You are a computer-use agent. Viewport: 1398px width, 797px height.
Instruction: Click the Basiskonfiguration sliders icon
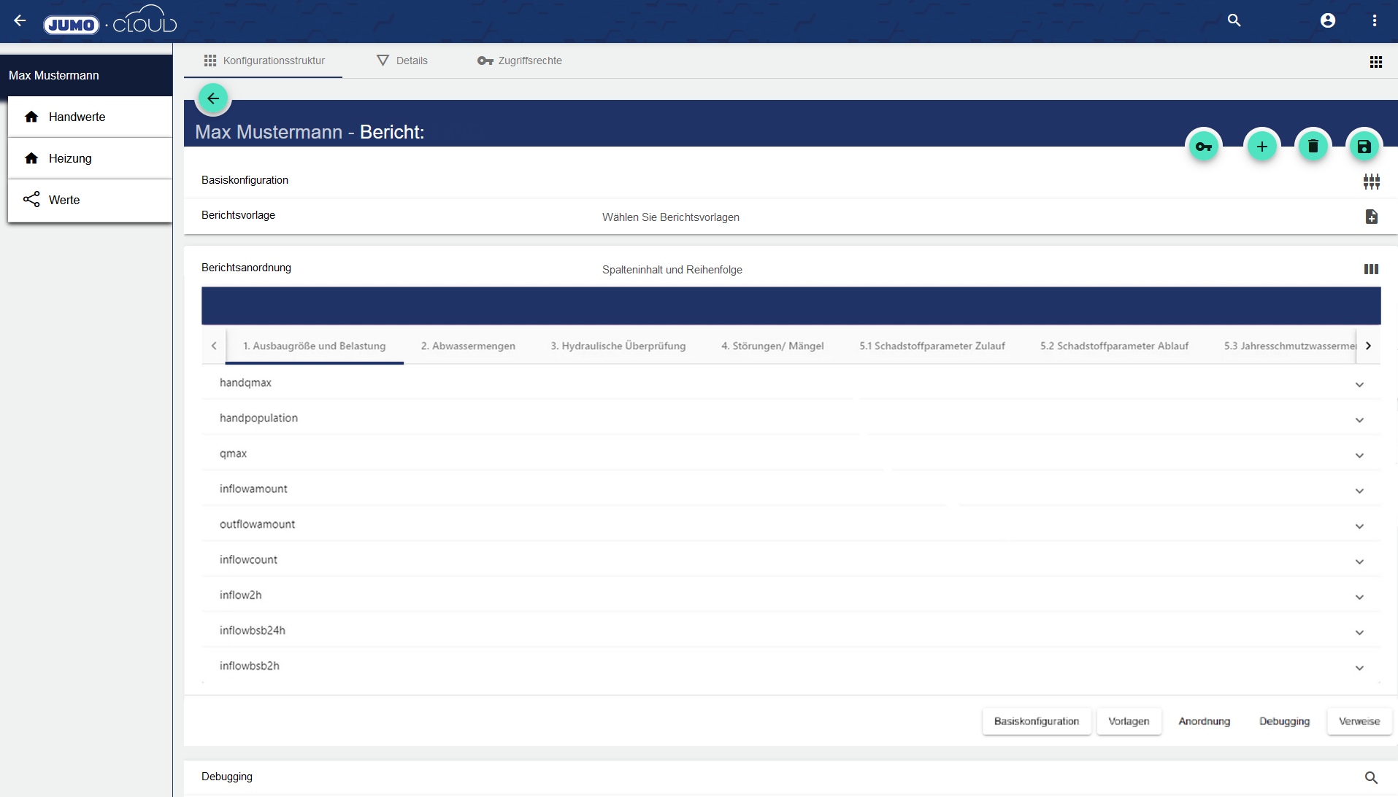[x=1371, y=182]
